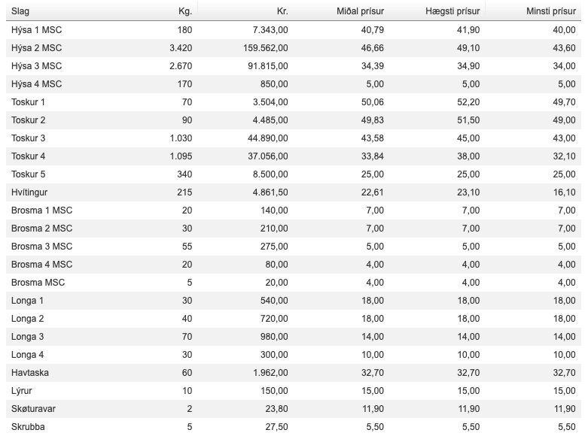Select the Brosma 1 MSC row
Image resolution: width=588 pixels, height=442 pixels.
click(x=294, y=210)
